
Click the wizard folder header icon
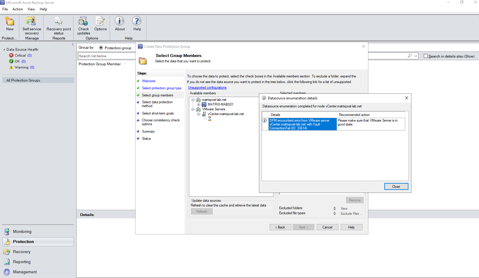pos(143,61)
